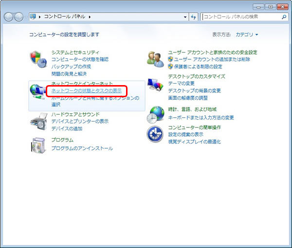This screenshot has height=248, width=292.
Task: Click the Ease of Access icon
Action: tap(156, 133)
